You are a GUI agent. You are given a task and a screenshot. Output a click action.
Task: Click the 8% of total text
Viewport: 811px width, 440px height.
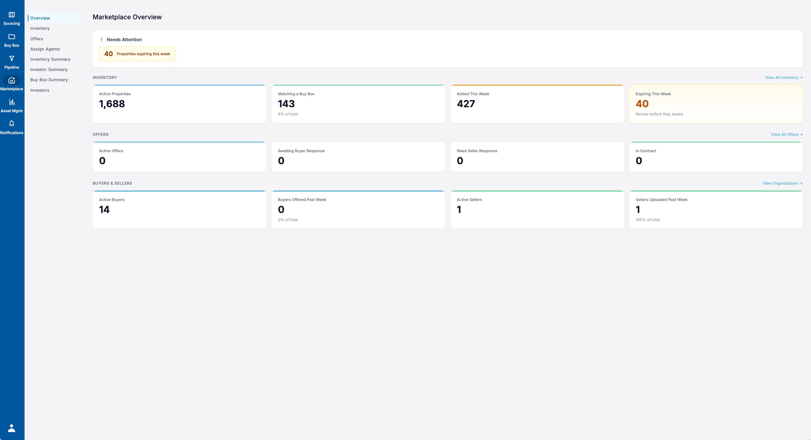coord(288,114)
